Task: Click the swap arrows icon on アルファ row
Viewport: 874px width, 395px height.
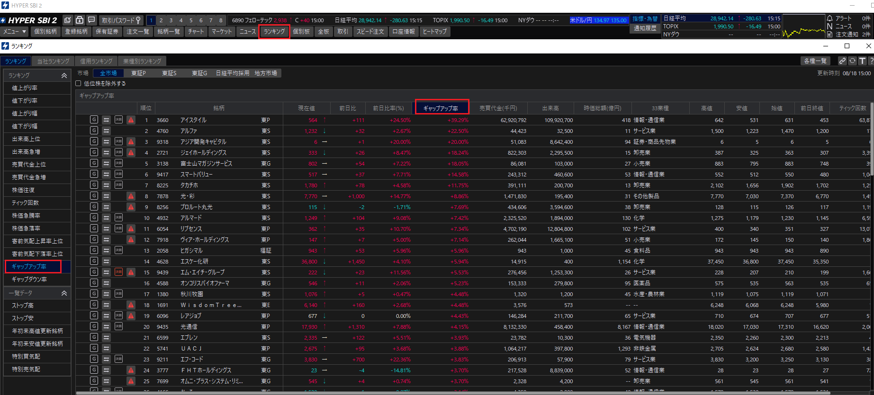Action: (x=106, y=131)
